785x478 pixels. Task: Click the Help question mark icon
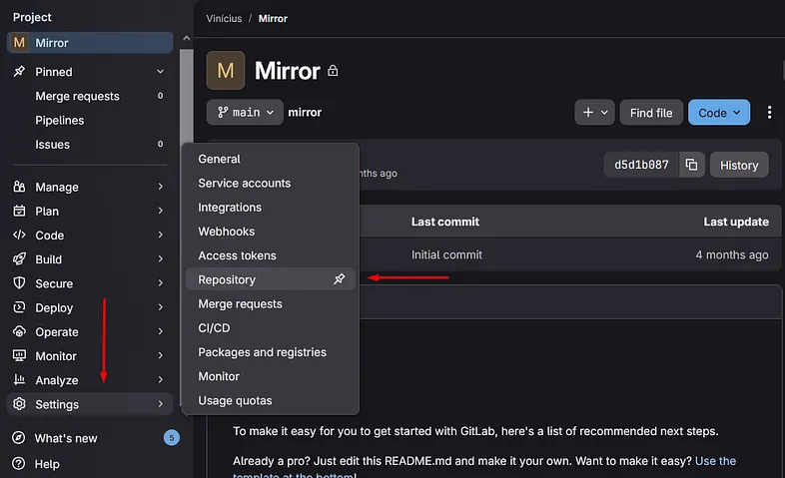19,463
